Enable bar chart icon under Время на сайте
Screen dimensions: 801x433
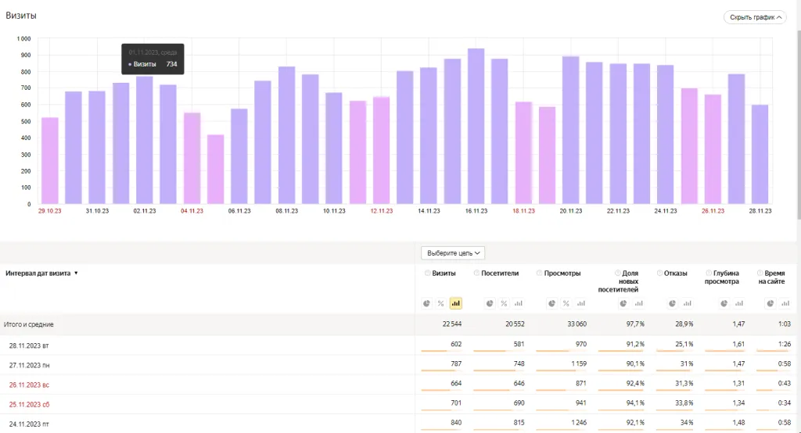[x=785, y=303]
